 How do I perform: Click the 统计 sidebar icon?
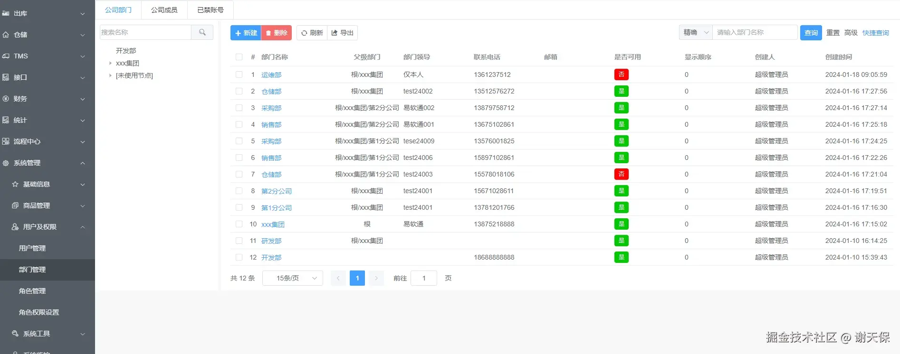coord(6,120)
